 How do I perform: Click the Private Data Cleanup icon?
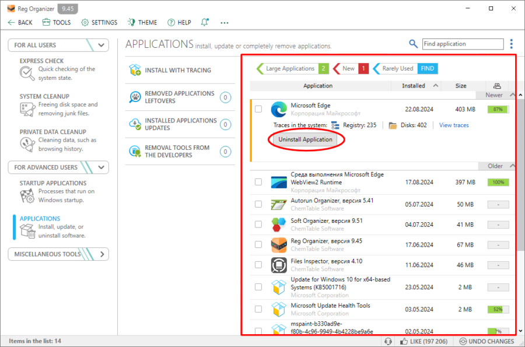[27, 145]
